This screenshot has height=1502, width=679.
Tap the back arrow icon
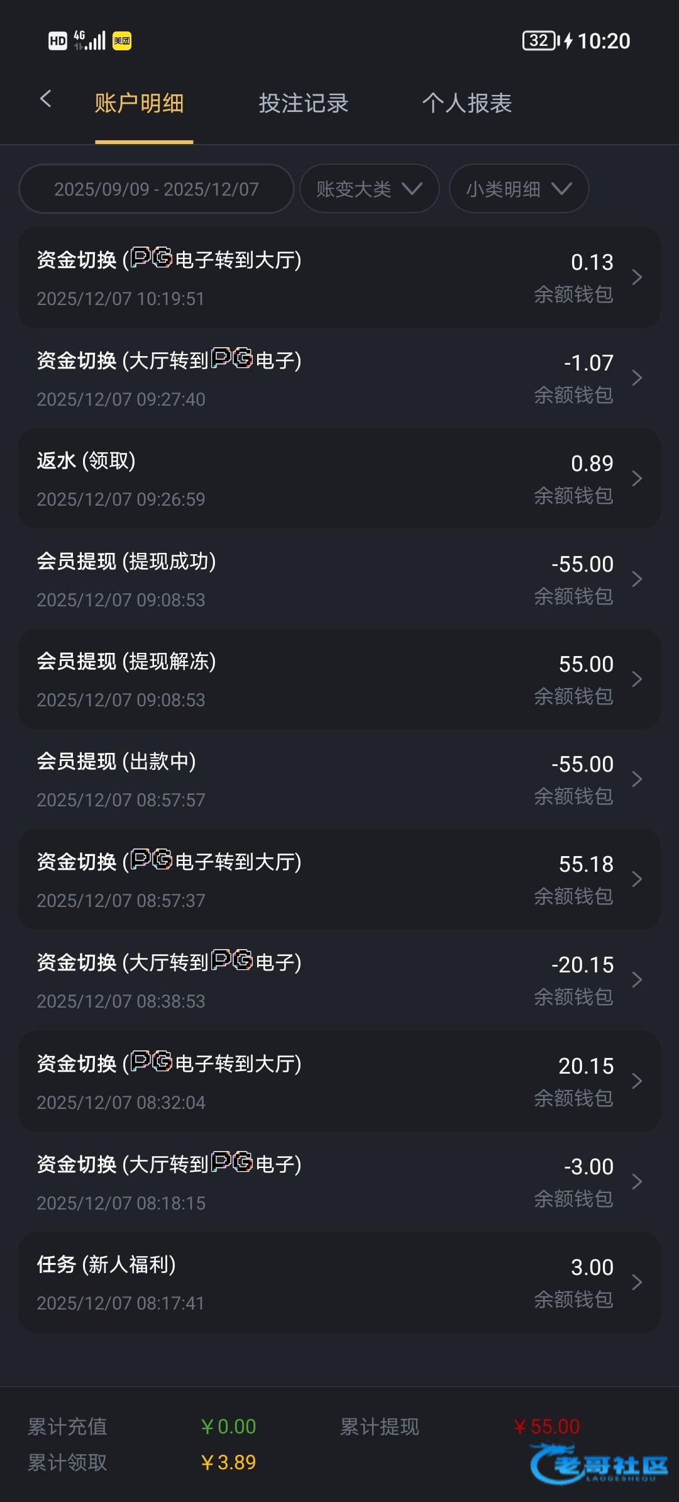click(x=45, y=99)
